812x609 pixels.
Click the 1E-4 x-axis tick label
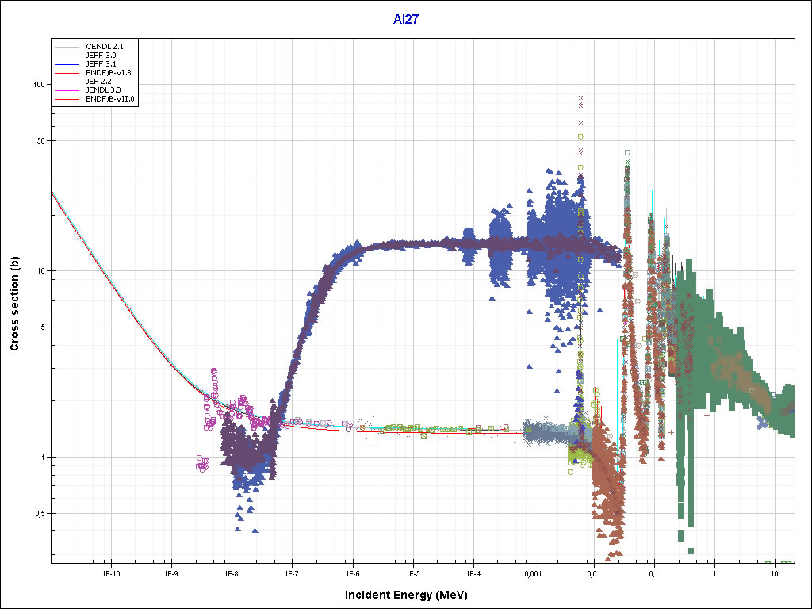tap(473, 573)
